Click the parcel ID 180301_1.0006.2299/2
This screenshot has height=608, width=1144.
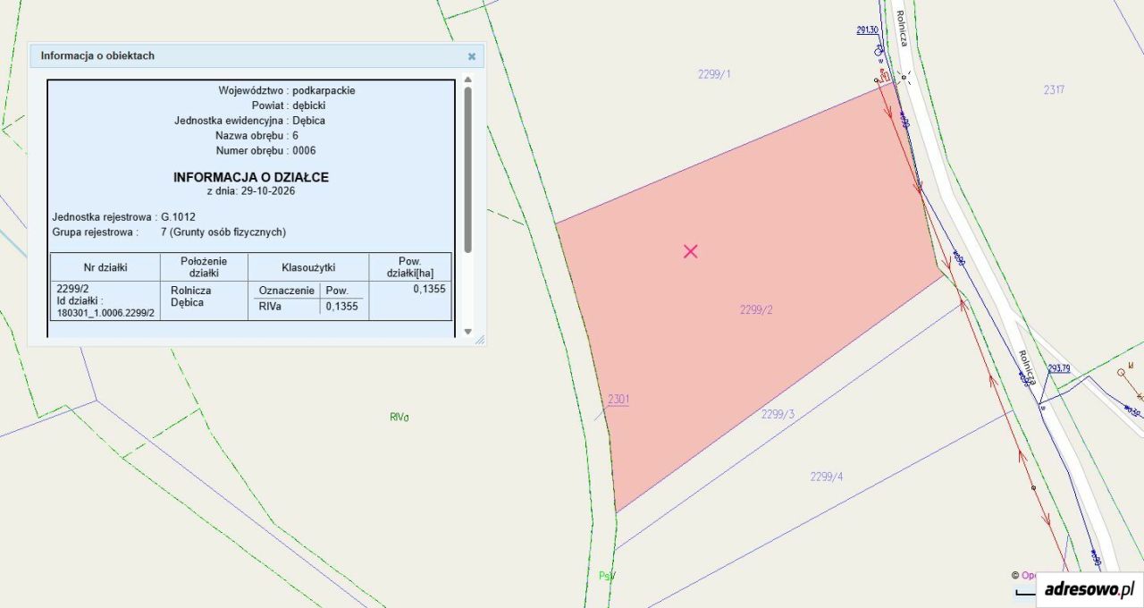click(x=105, y=313)
